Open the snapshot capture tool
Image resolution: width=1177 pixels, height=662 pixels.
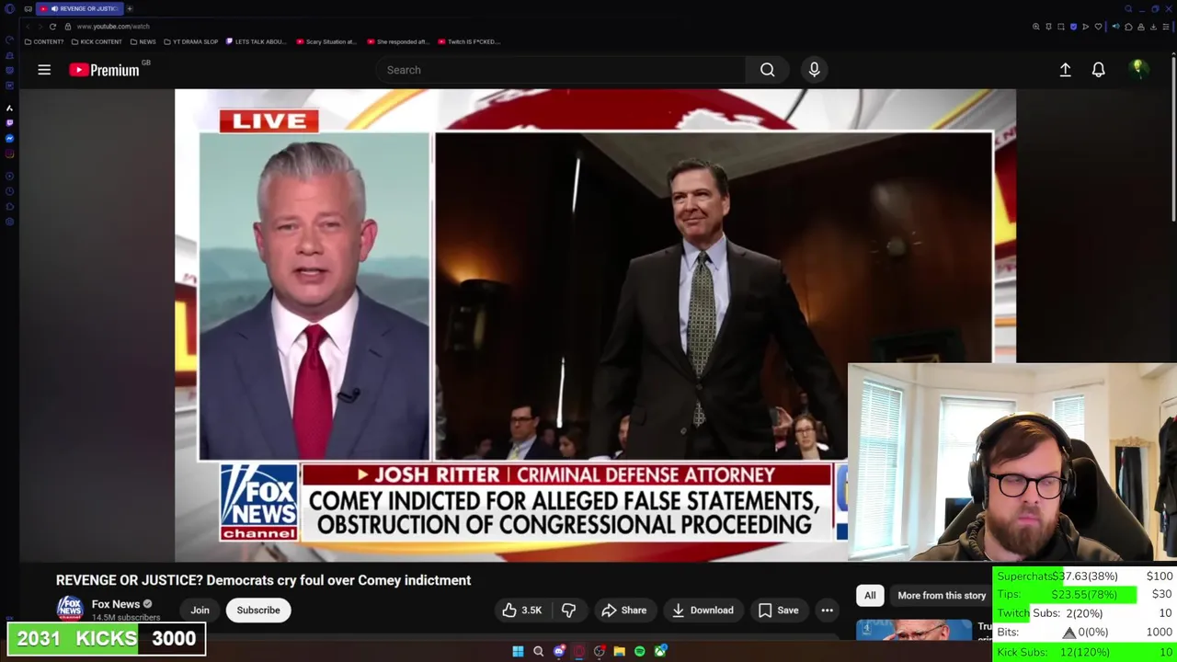[1061, 27]
